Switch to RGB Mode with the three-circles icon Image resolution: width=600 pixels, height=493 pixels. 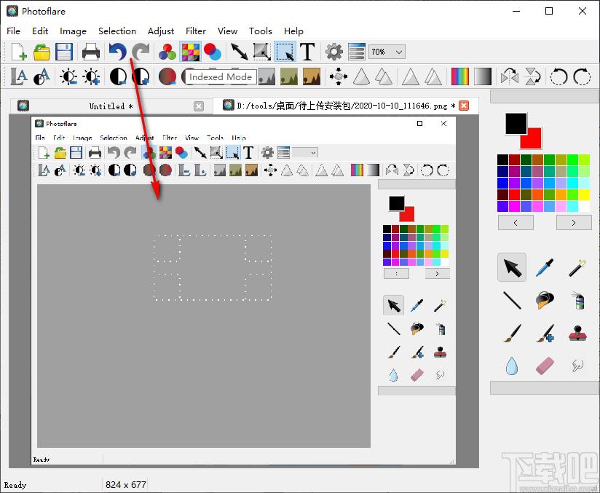click(167, 52)
